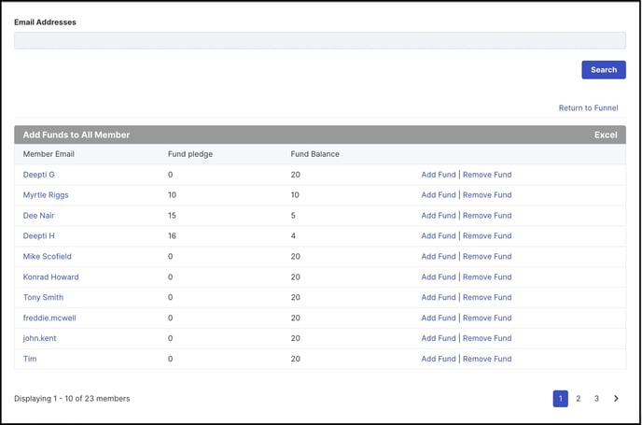This screenshot has height=425, width=642.
Task: Click Fund Balance value 4 for Deepti H
Action: pyautogui.click(x=293, y=235)
